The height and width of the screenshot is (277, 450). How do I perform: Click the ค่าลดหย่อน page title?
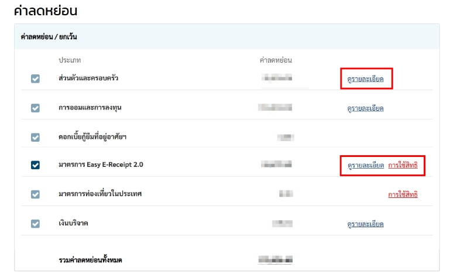(46, 11)
